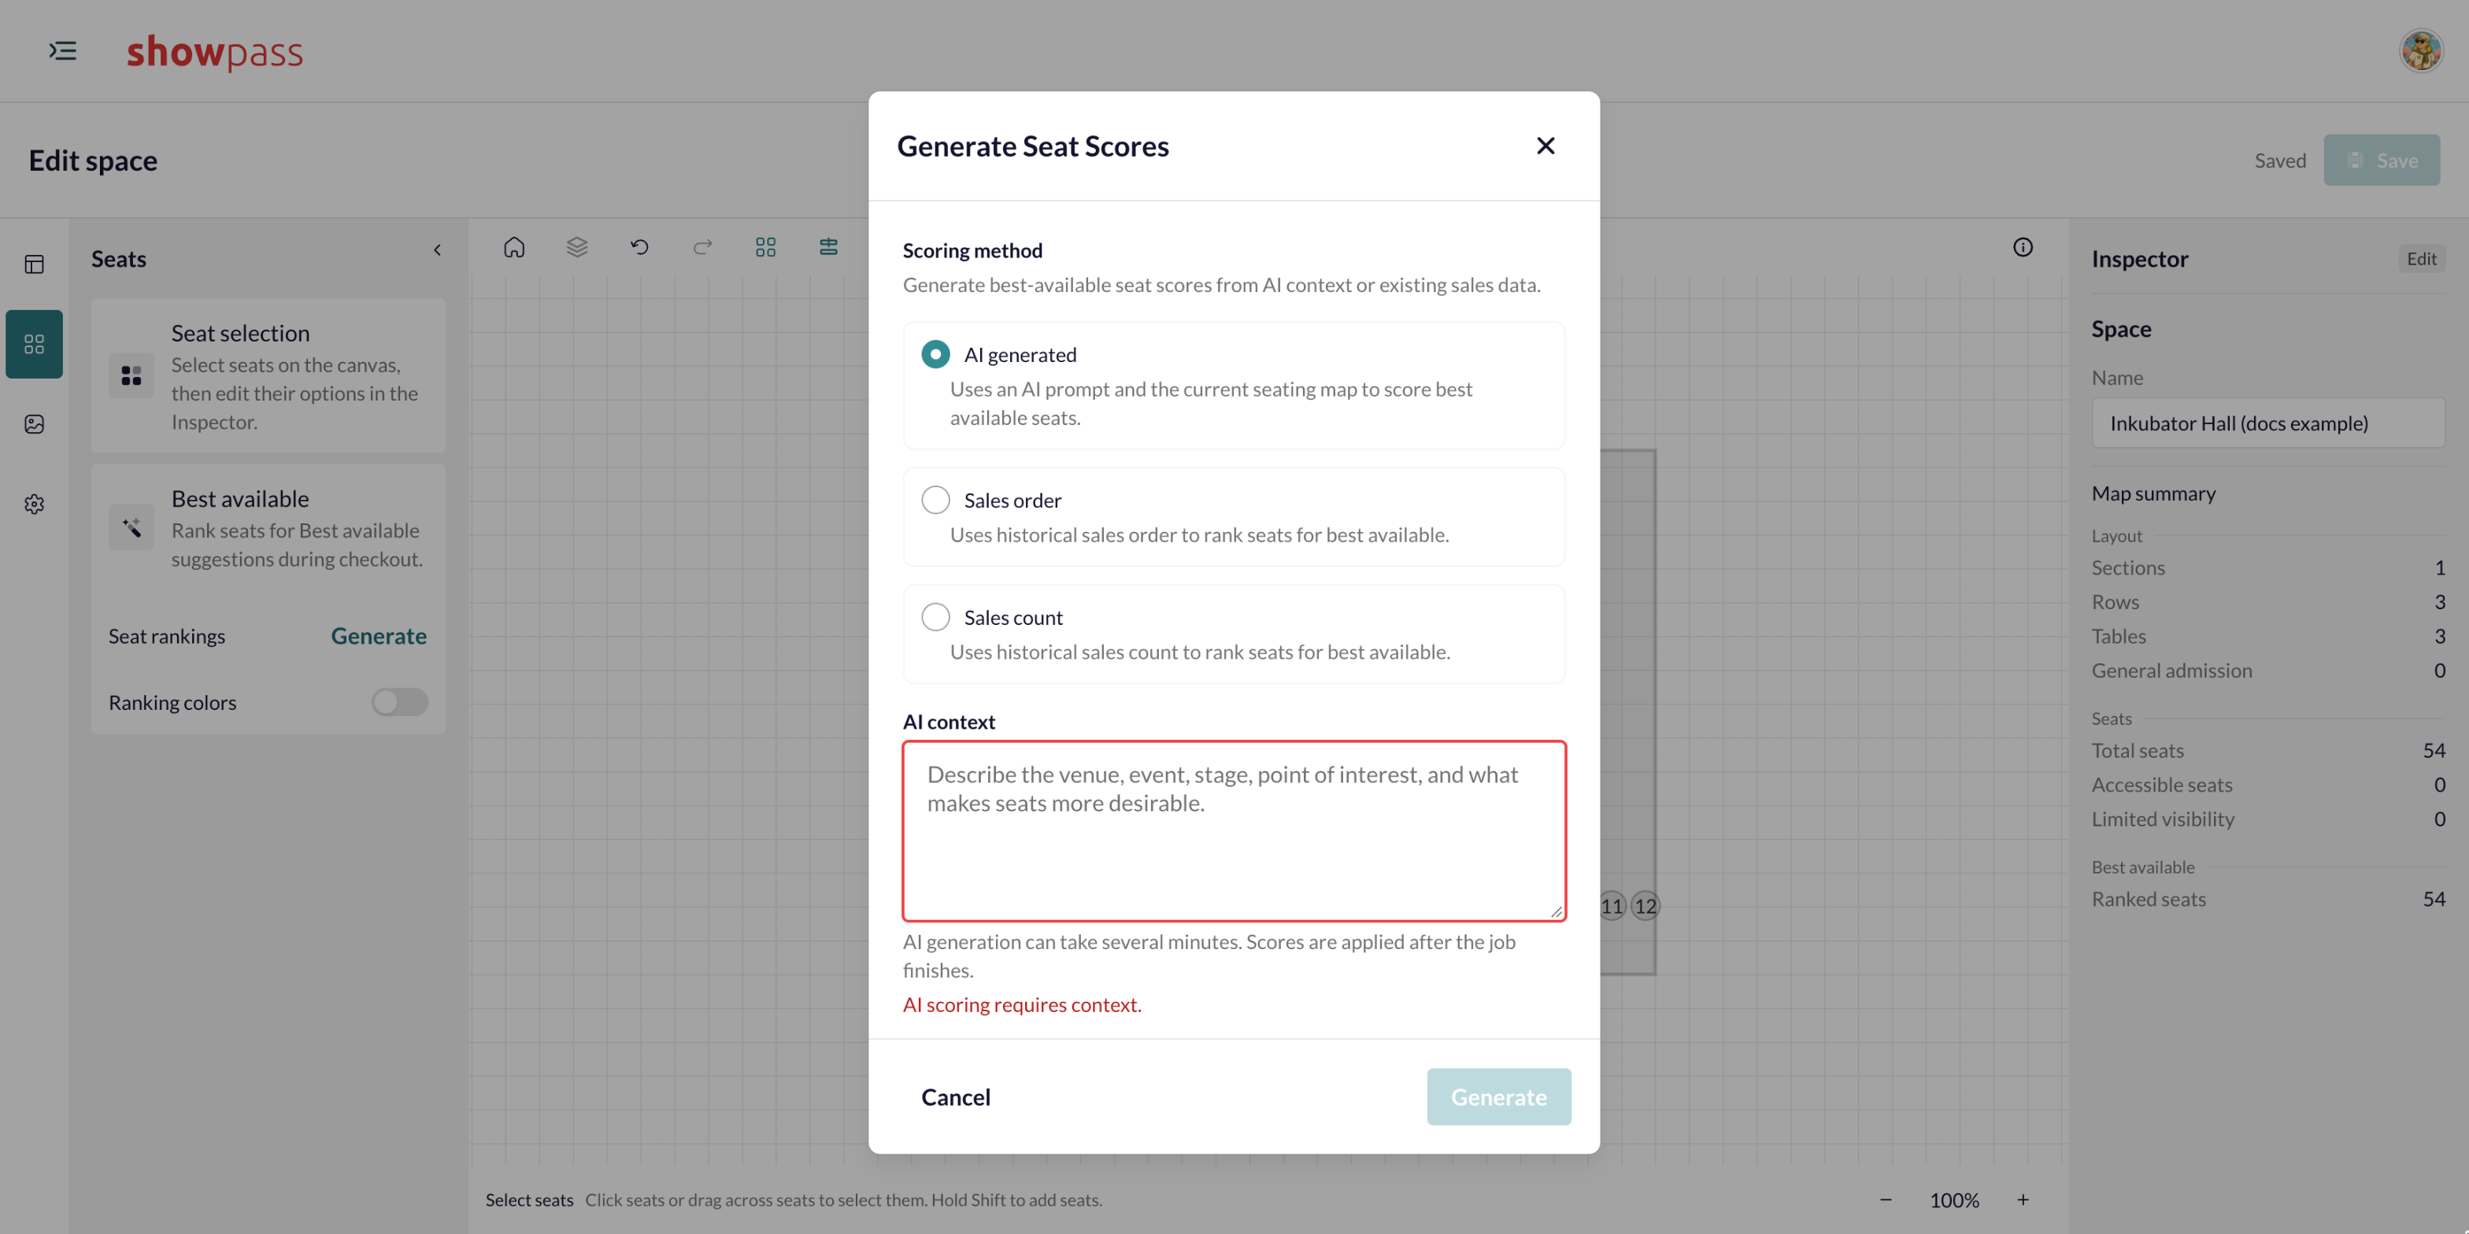This screenshot has height=1234, width=2469.
Task: Open the layout panel icon in sidebar
Action: [35, 264]
